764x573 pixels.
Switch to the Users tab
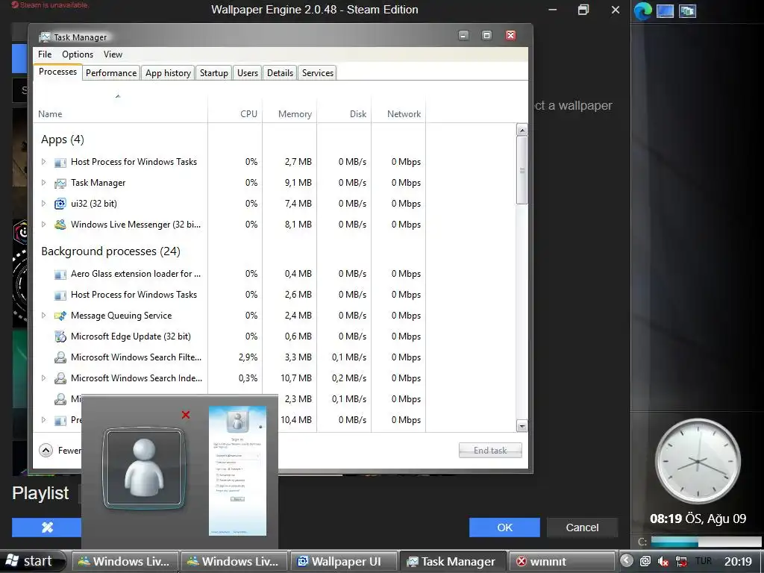tap(248, 73)
